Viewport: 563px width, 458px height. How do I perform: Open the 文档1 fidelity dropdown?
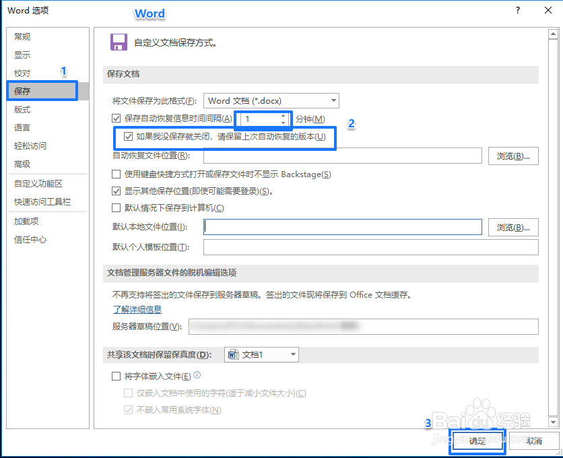[x=261, y=354]
